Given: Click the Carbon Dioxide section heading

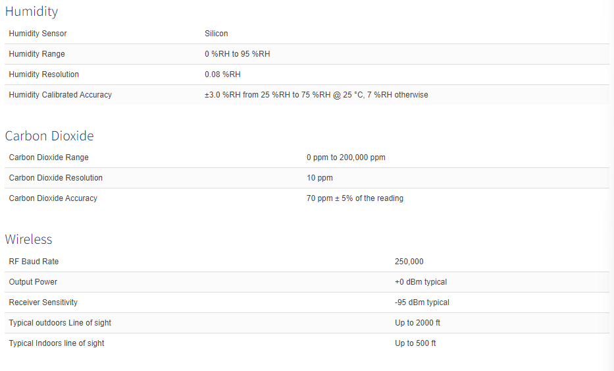Looking at the screenshot, I should click(x=49, y=136).
